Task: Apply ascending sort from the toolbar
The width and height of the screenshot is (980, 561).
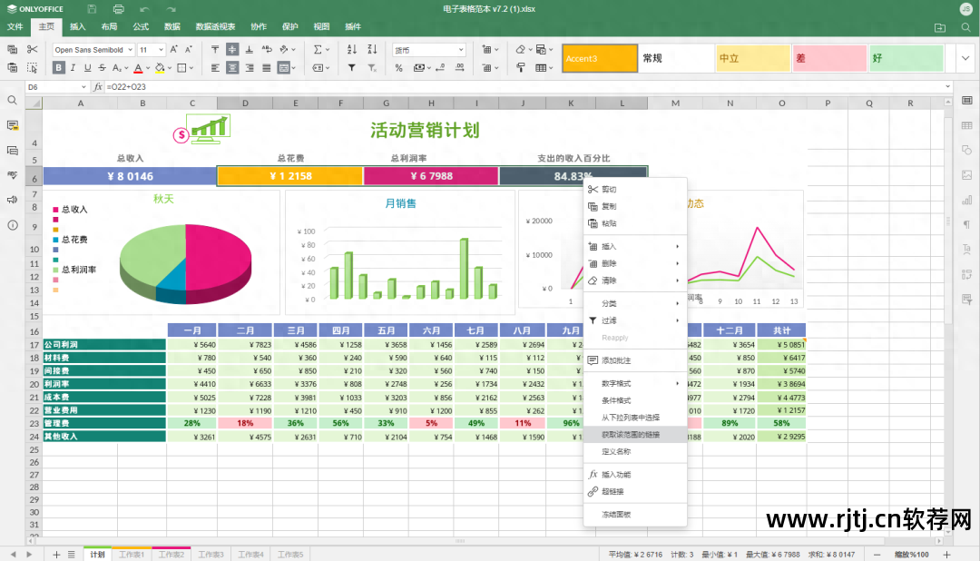Action: coord(352,49)
